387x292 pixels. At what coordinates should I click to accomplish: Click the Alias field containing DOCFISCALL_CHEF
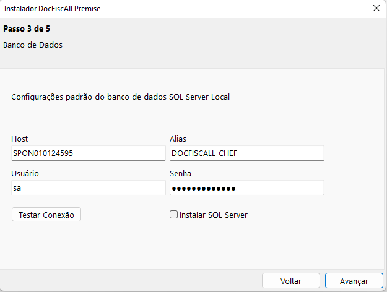point(247,153)
